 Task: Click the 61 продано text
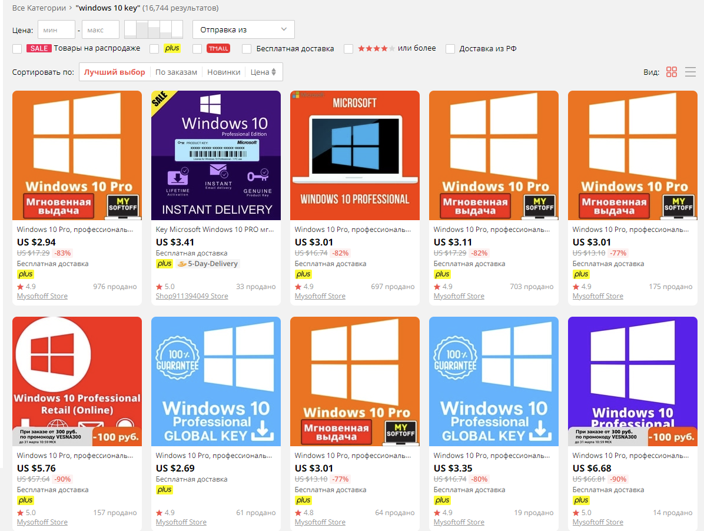click(256, 513)
